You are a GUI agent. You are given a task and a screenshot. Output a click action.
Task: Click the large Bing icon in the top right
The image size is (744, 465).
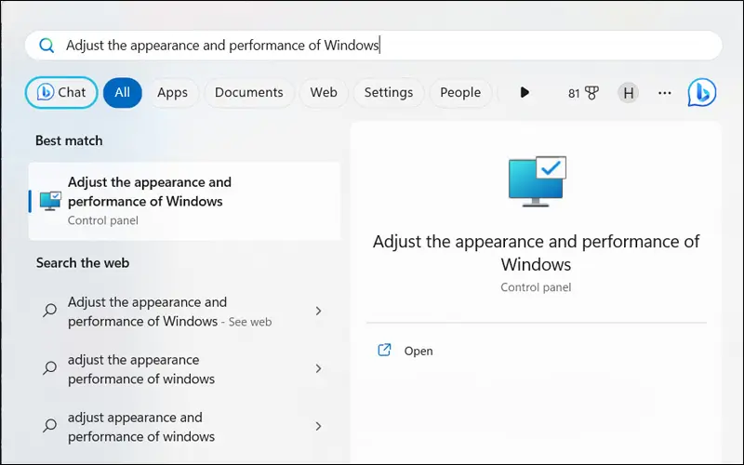(x=702, y=92)
